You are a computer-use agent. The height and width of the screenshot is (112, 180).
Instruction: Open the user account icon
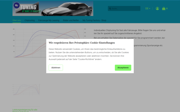pos(157,8)
